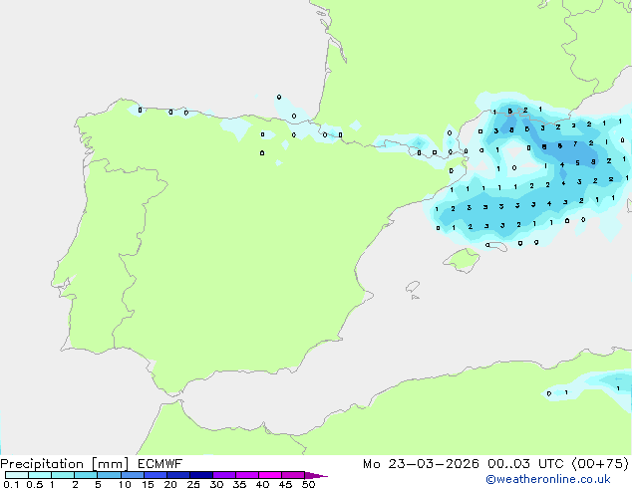Click the above-50 arrow tip of legend
This screenshot has height=488, width=632.
click(x=316, y=475)
